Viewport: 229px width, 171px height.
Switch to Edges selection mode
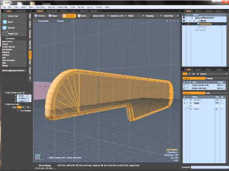point(53,16)
